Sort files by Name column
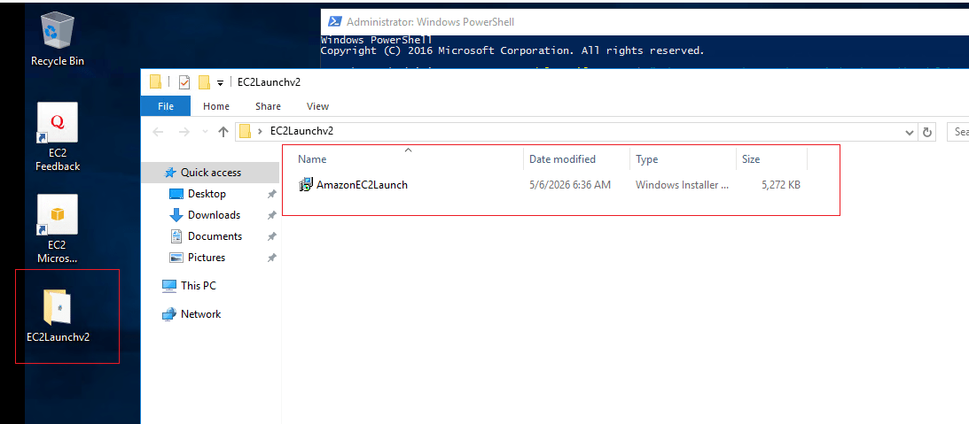Image resolution: width=969 pixels, height=424 pixels. 408,159
